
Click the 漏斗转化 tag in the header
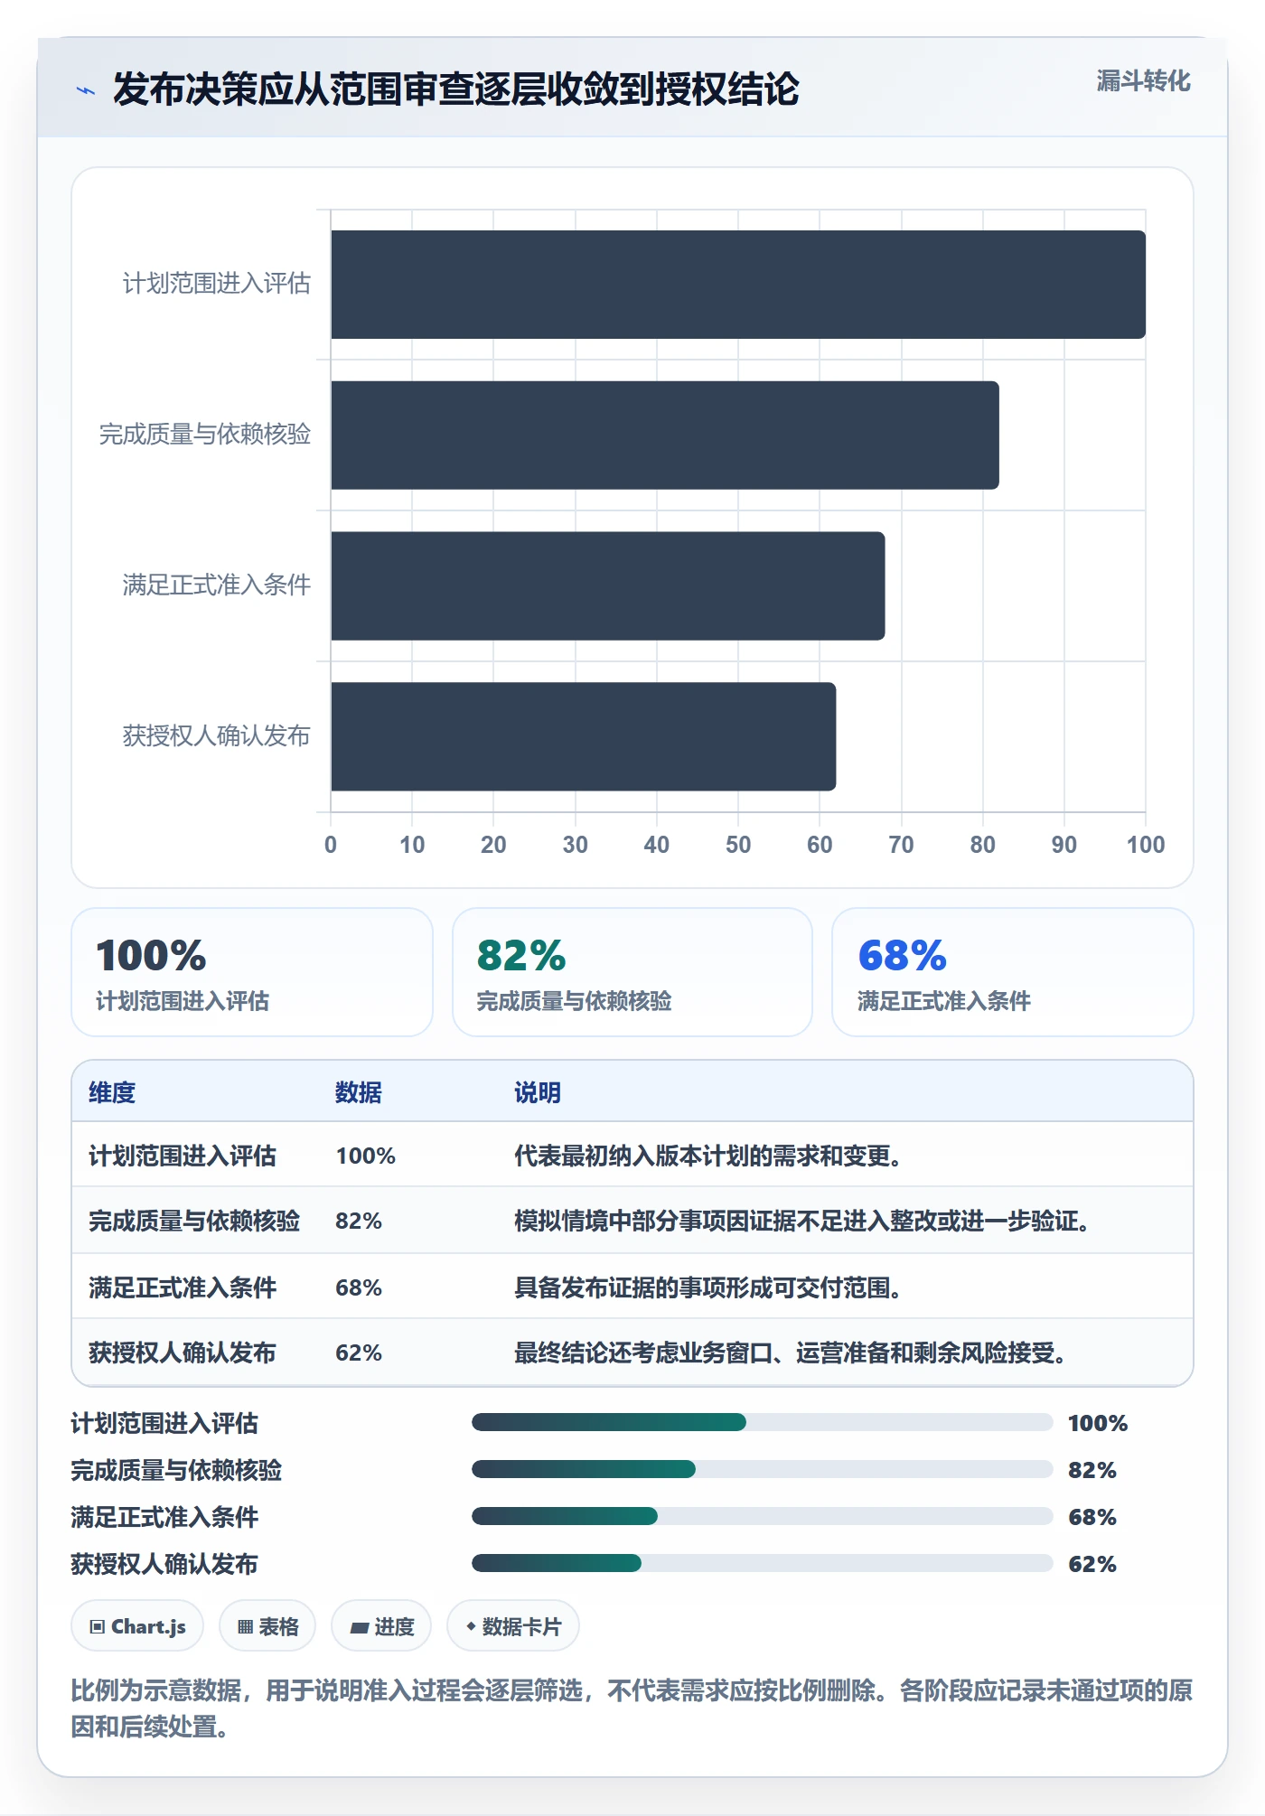point(1143,81)
